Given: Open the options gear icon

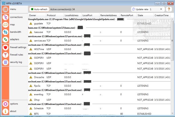Looking at the screenshot, I should click(5, 104).
